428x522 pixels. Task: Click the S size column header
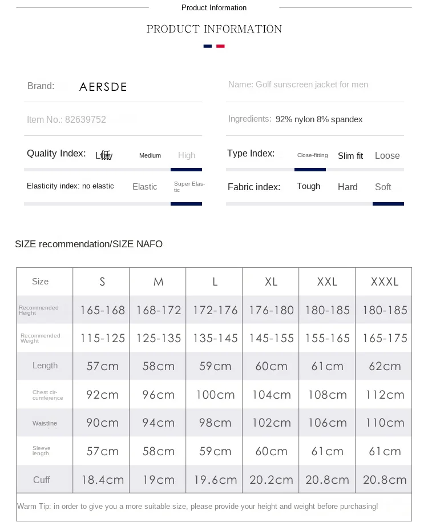[x=102, y=282]
